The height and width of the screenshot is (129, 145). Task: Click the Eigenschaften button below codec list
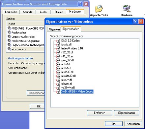point(127,113)
